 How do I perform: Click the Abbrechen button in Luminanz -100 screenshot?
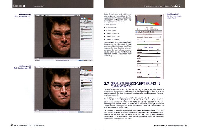click(x=86, y=60)
